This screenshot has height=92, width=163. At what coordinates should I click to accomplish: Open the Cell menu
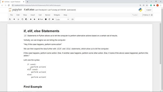coord(40,15)
